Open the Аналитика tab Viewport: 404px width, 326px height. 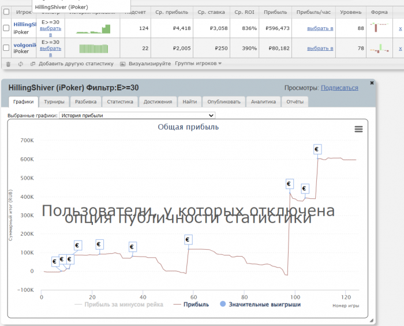[263, 102]
